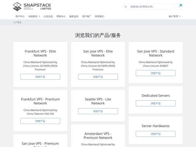The image size is (196, 147).
Task: Open the shopping cart icon
Action: (179, 7)
